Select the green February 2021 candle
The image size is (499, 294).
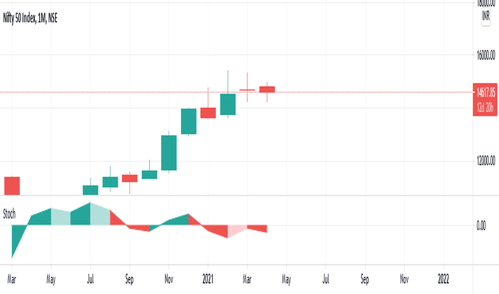[228, 104]
